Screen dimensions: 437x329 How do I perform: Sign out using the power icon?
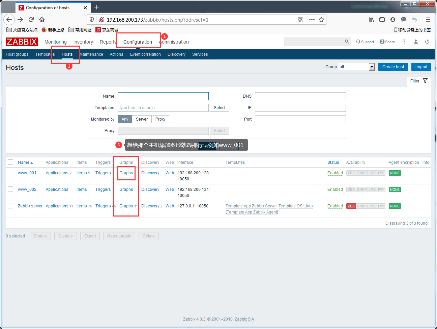click(x=427, y=42)
